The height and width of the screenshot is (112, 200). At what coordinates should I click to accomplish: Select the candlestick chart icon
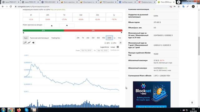(33, 43)
